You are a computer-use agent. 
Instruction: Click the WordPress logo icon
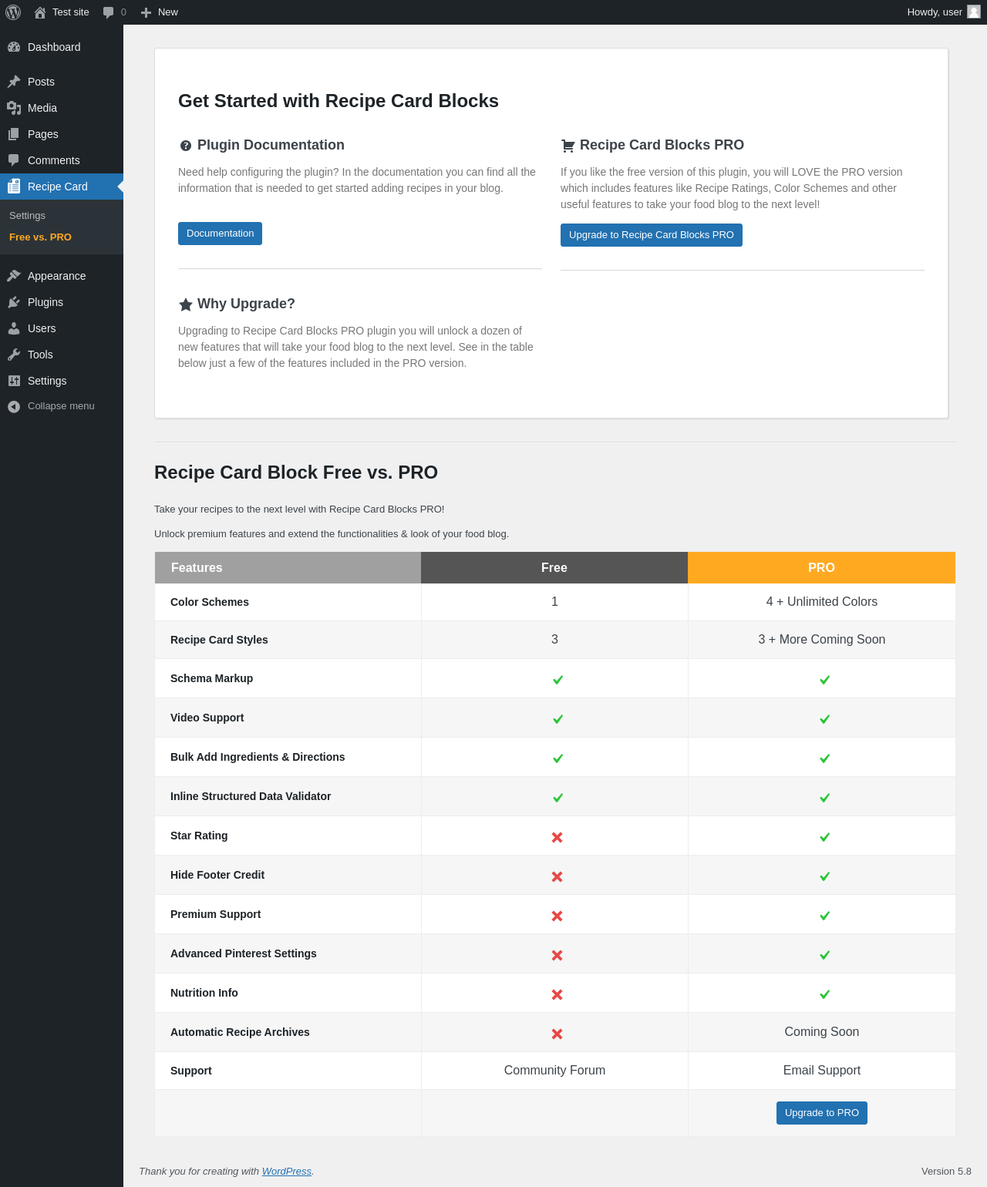[13, 12]
